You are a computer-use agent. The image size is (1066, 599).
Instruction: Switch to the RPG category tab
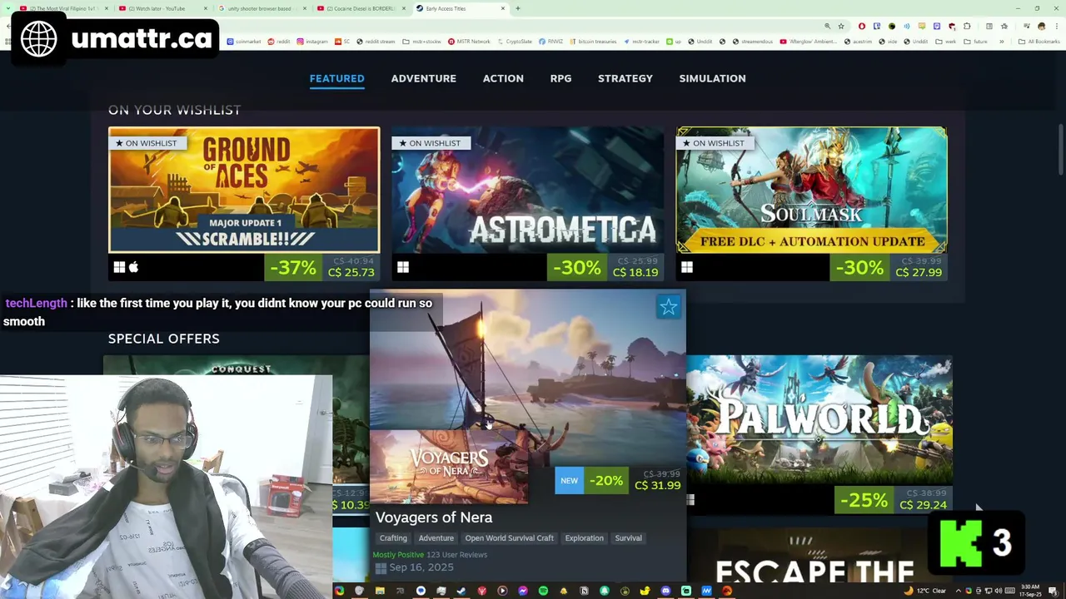point(560,78)
